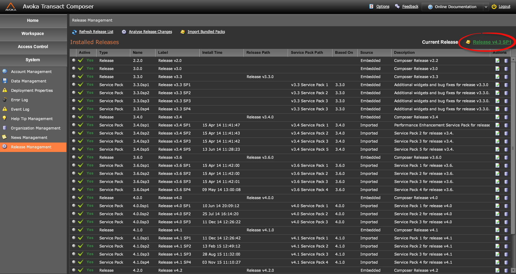
Task: Select the radio button for release 4.1.0
Action: click(x=73, y=230)
